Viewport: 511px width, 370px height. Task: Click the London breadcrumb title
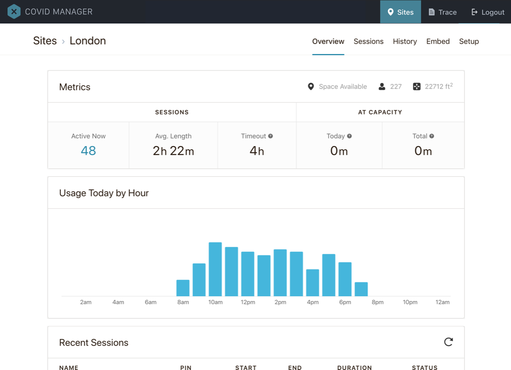coord(88,41)
